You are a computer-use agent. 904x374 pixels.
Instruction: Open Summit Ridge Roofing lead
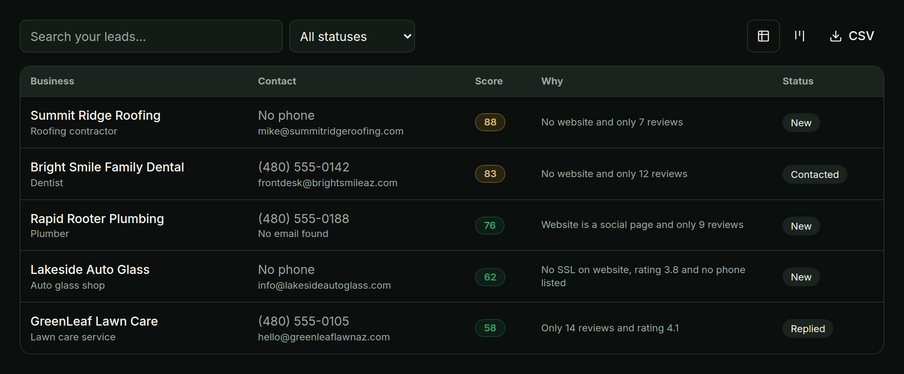pos(95,116)
